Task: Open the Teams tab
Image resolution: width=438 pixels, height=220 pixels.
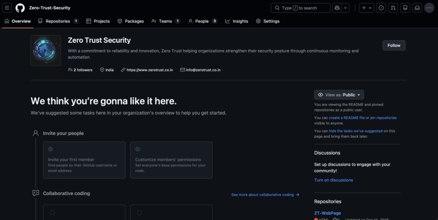Action: point(166,21)
